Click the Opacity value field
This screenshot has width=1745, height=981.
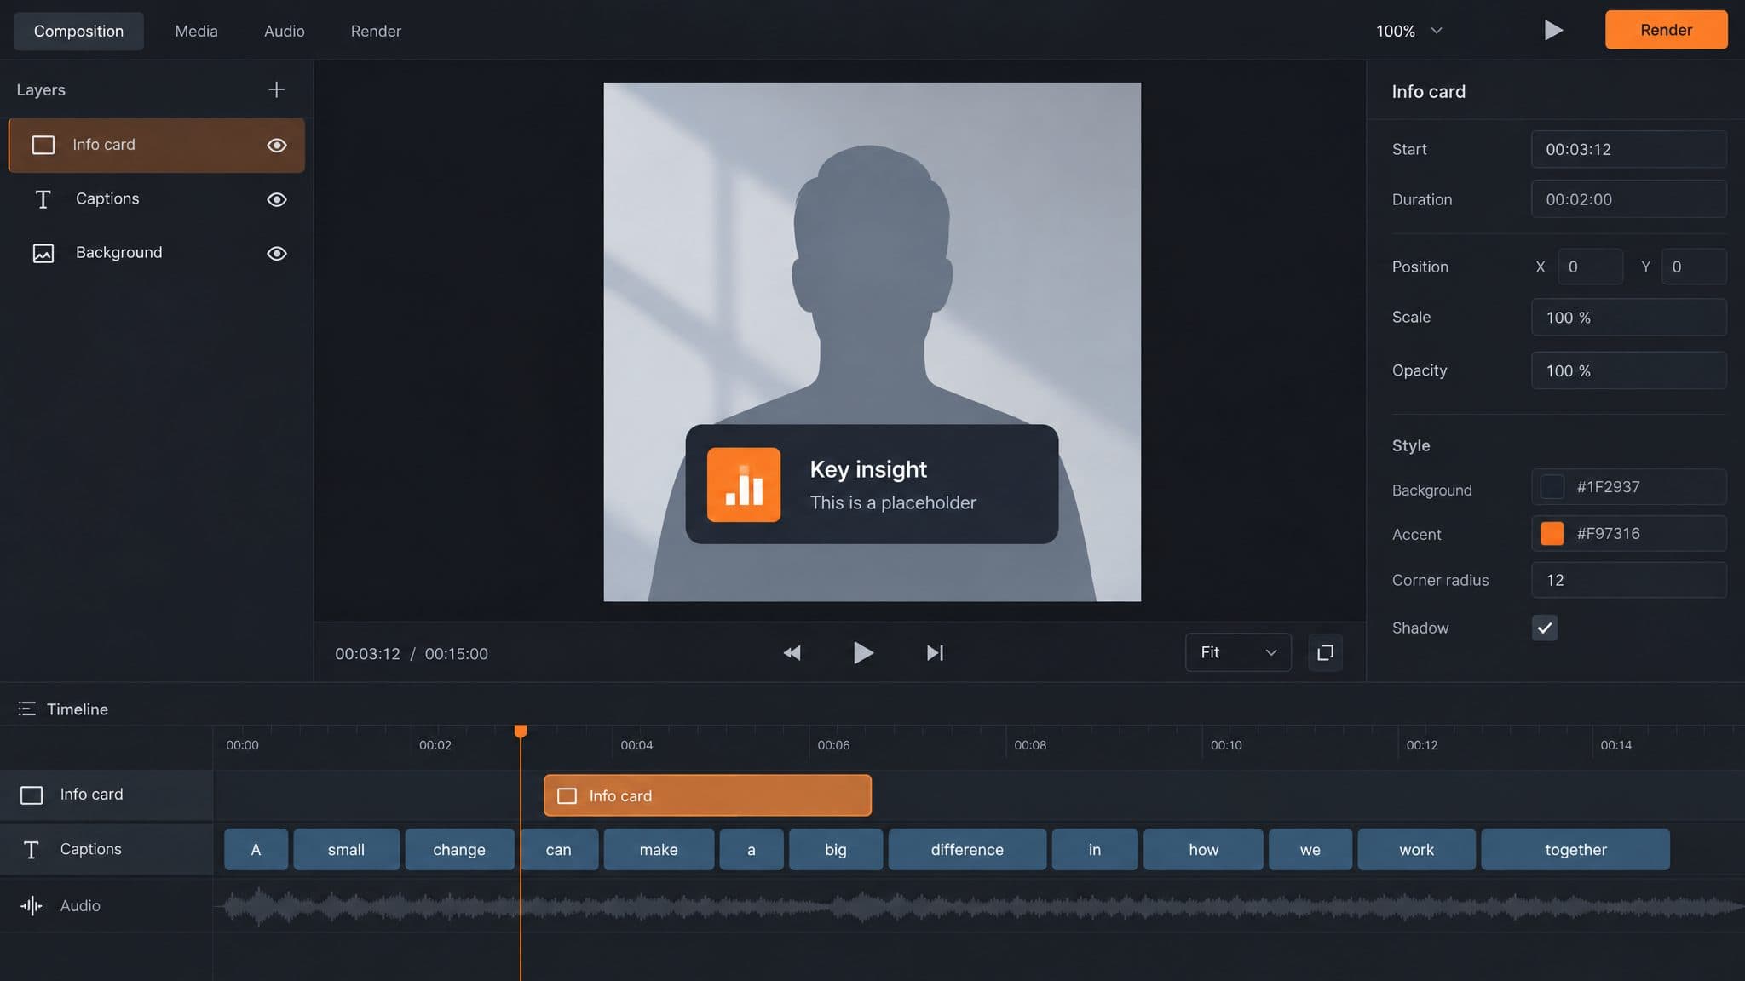1628,370
